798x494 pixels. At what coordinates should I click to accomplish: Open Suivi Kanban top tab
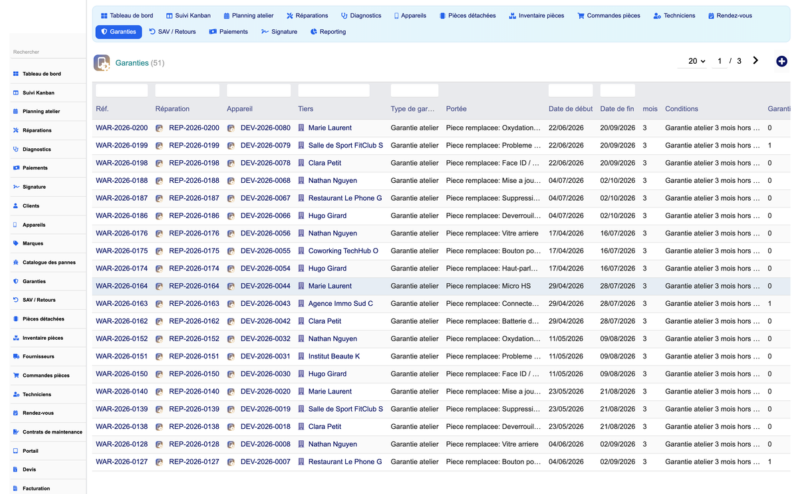point(188,15)
